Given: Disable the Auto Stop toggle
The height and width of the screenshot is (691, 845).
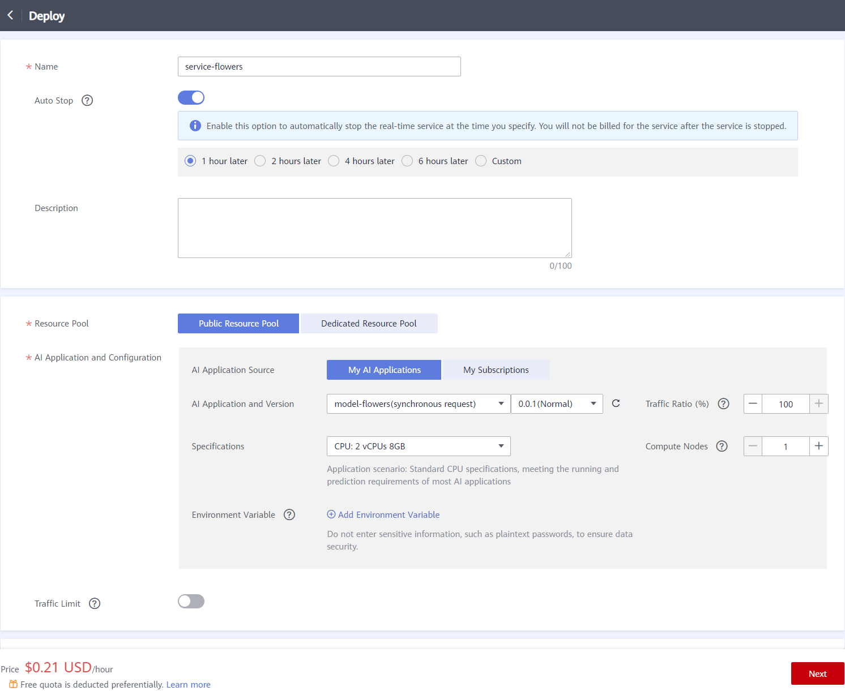Looking at the screenshot, I should pos(191,98).
